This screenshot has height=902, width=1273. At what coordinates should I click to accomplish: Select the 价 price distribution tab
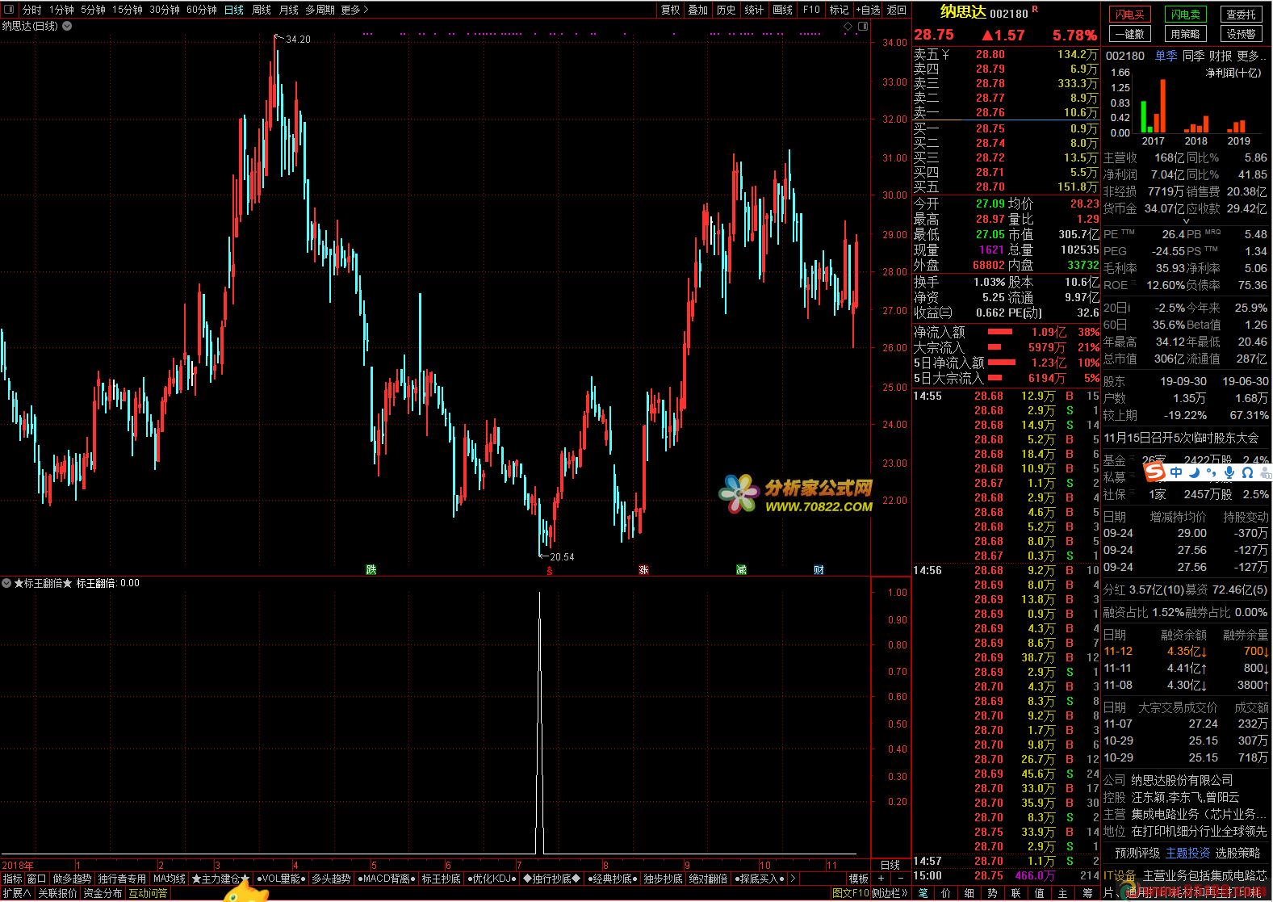coord(946,893)
